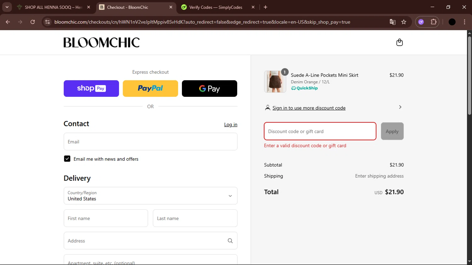Pay with the Google Pay button

[210, 88]
